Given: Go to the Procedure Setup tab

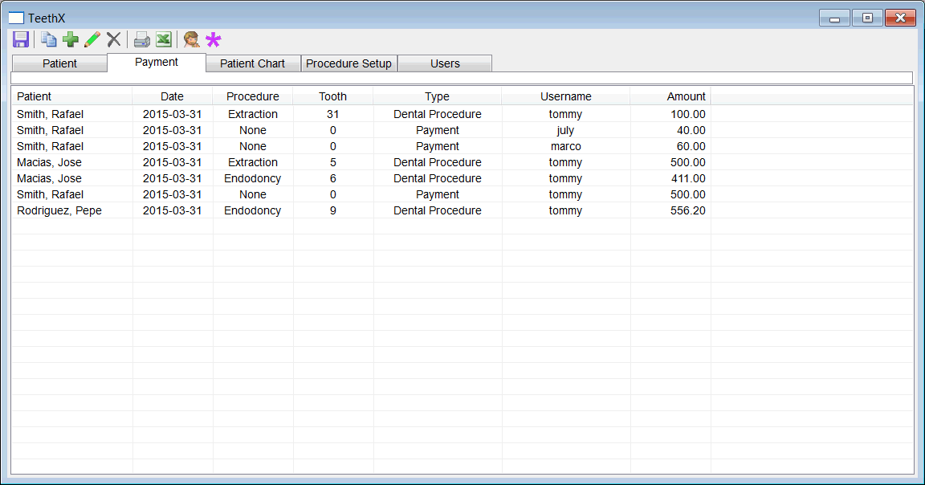Looking at the screenshot, I should tap(348, 63).
